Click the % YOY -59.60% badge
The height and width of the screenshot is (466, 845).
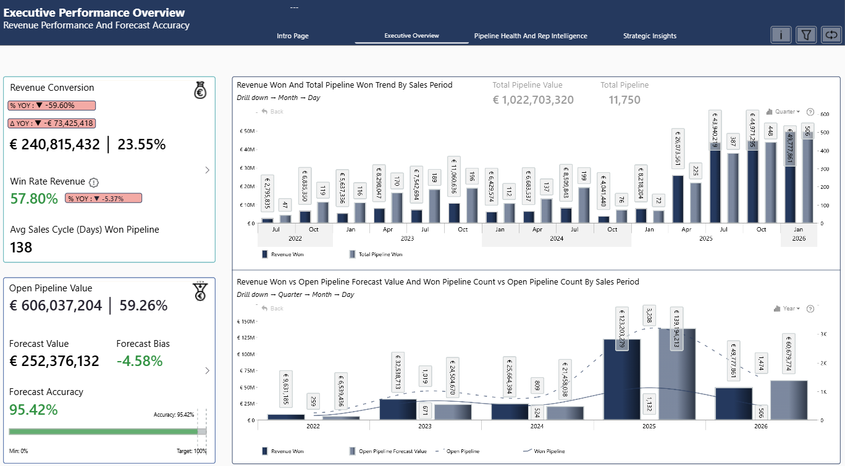(52, 106)
